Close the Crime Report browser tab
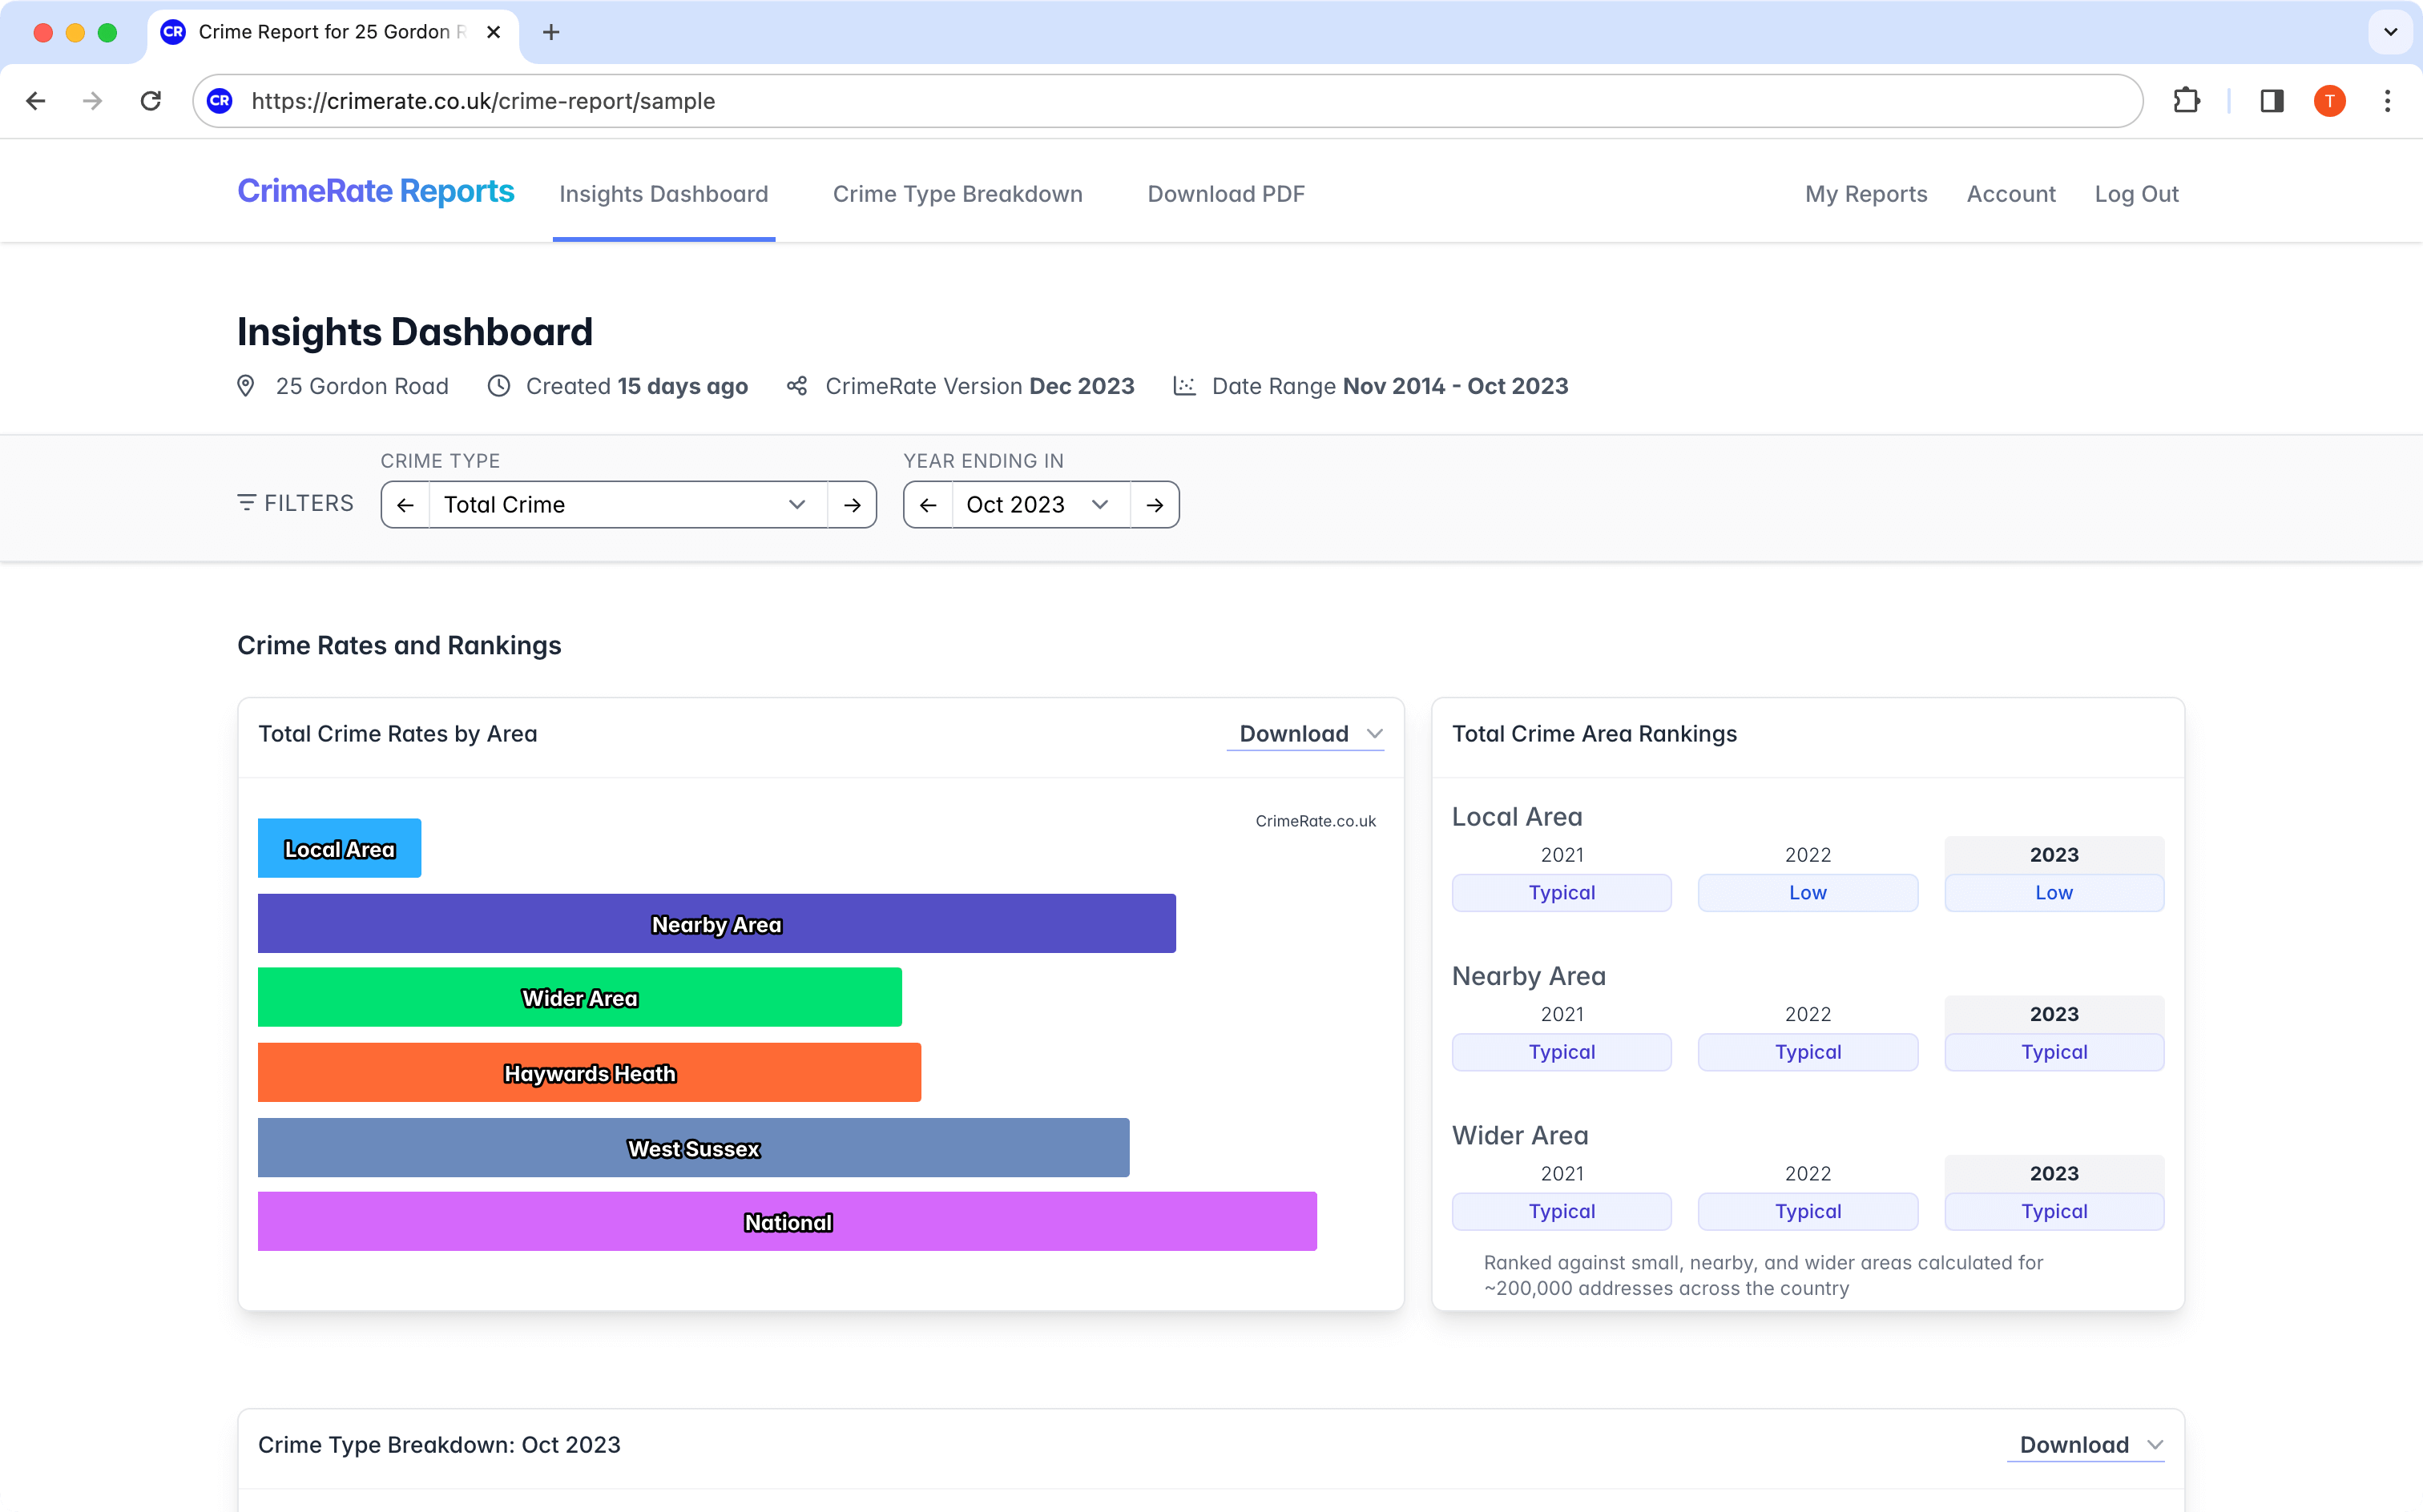Viewport: 2423px width, 1512px height. [x=494, y=32]
